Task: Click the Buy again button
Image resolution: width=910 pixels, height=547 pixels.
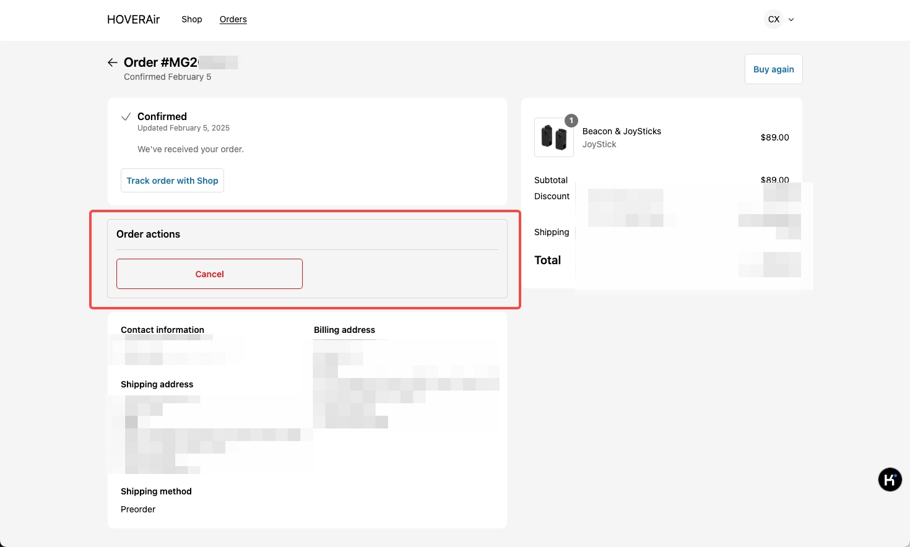Action: coord(774,69)
